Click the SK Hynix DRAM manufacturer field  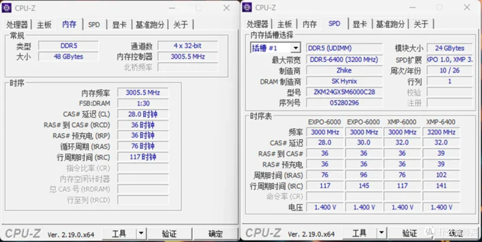[x=344, y=81]
